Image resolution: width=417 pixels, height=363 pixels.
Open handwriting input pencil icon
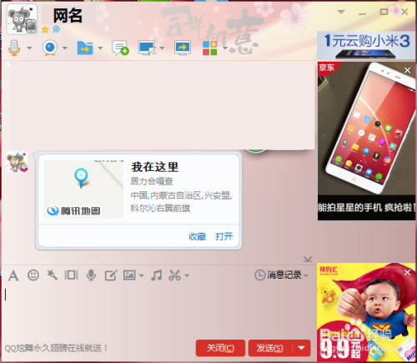111,275
